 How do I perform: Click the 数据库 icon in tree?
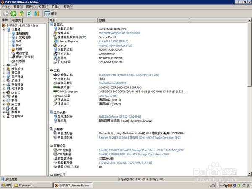pos(8,112)
